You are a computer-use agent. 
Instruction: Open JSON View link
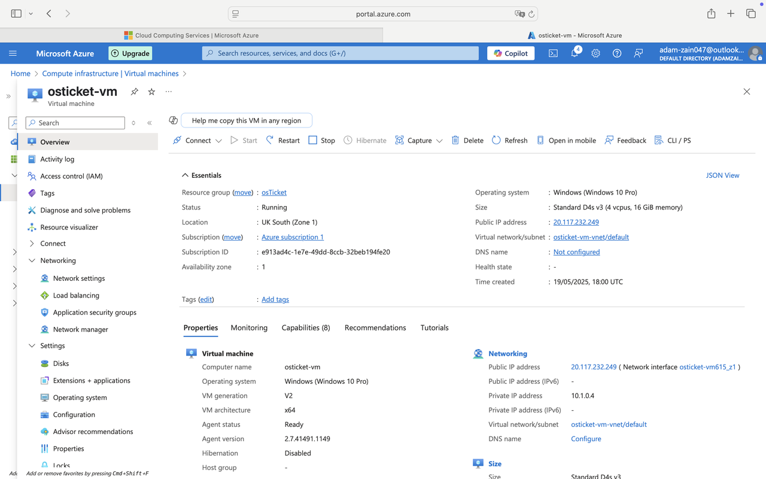tap(723, 175)
